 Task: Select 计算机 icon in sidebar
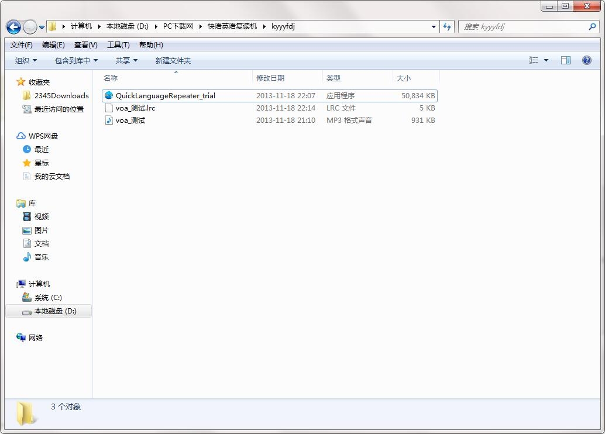21,284
